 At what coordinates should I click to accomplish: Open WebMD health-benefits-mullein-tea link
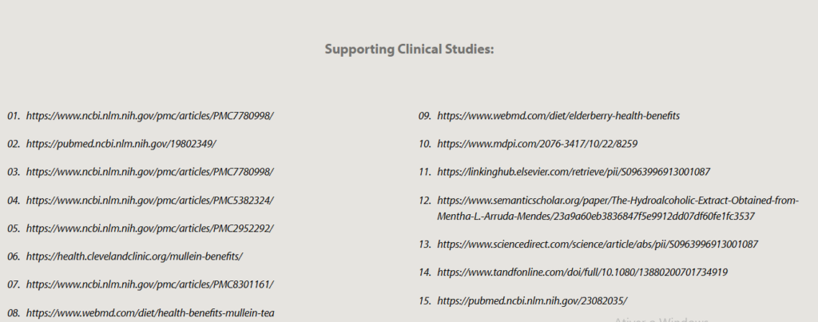[x=150, y=312]
